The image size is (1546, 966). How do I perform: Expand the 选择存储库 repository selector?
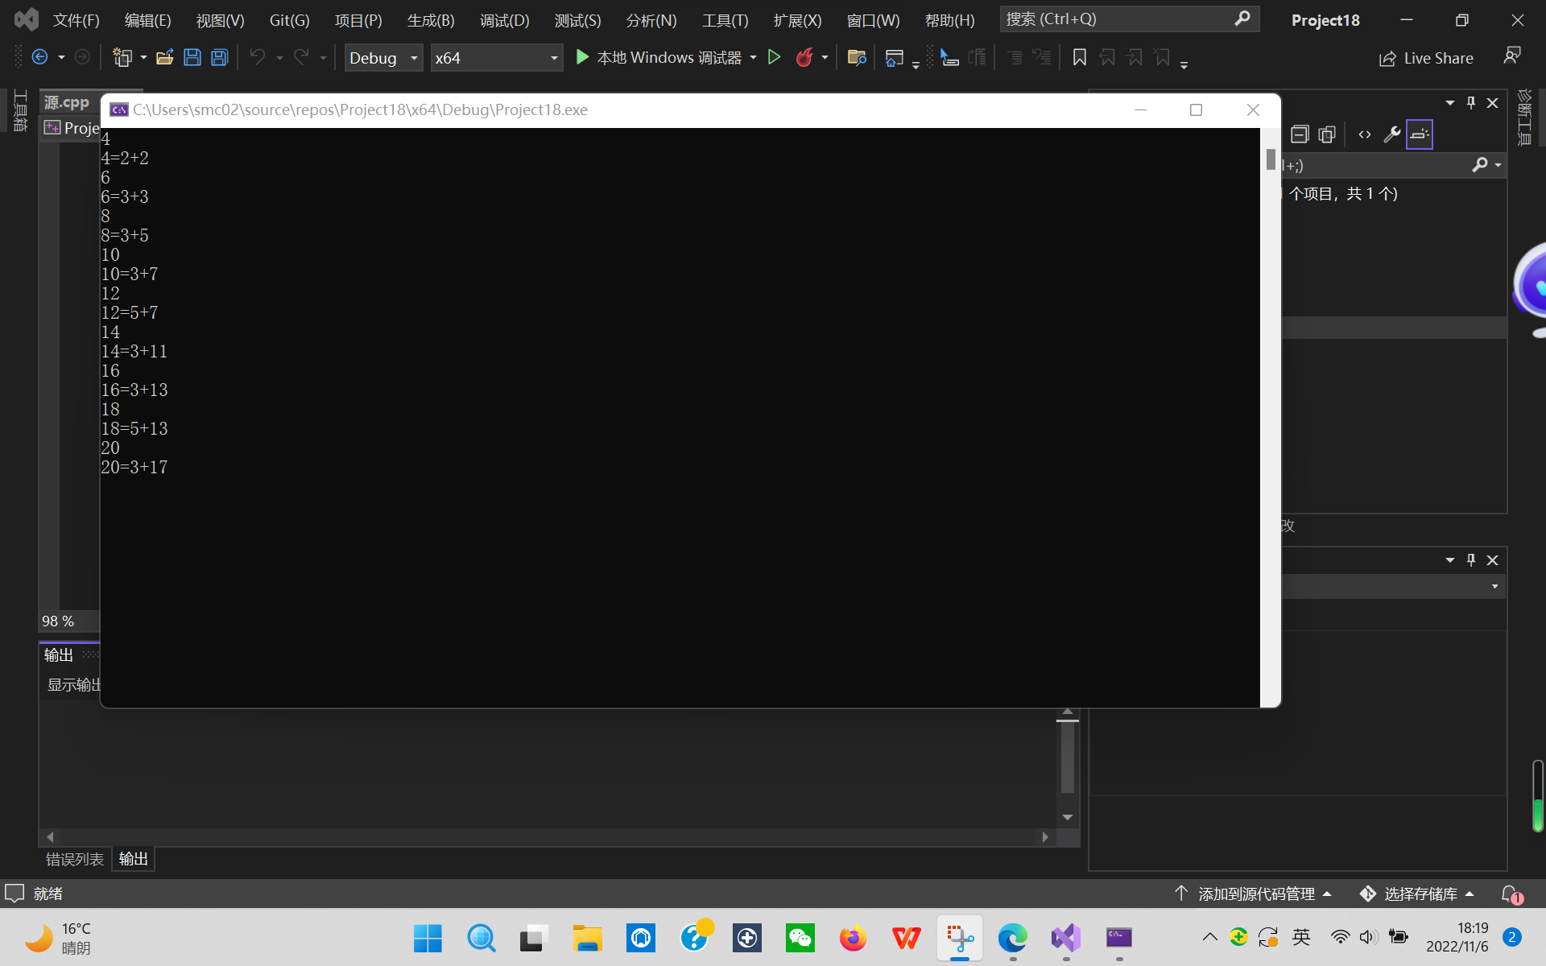click(1418, 894)
